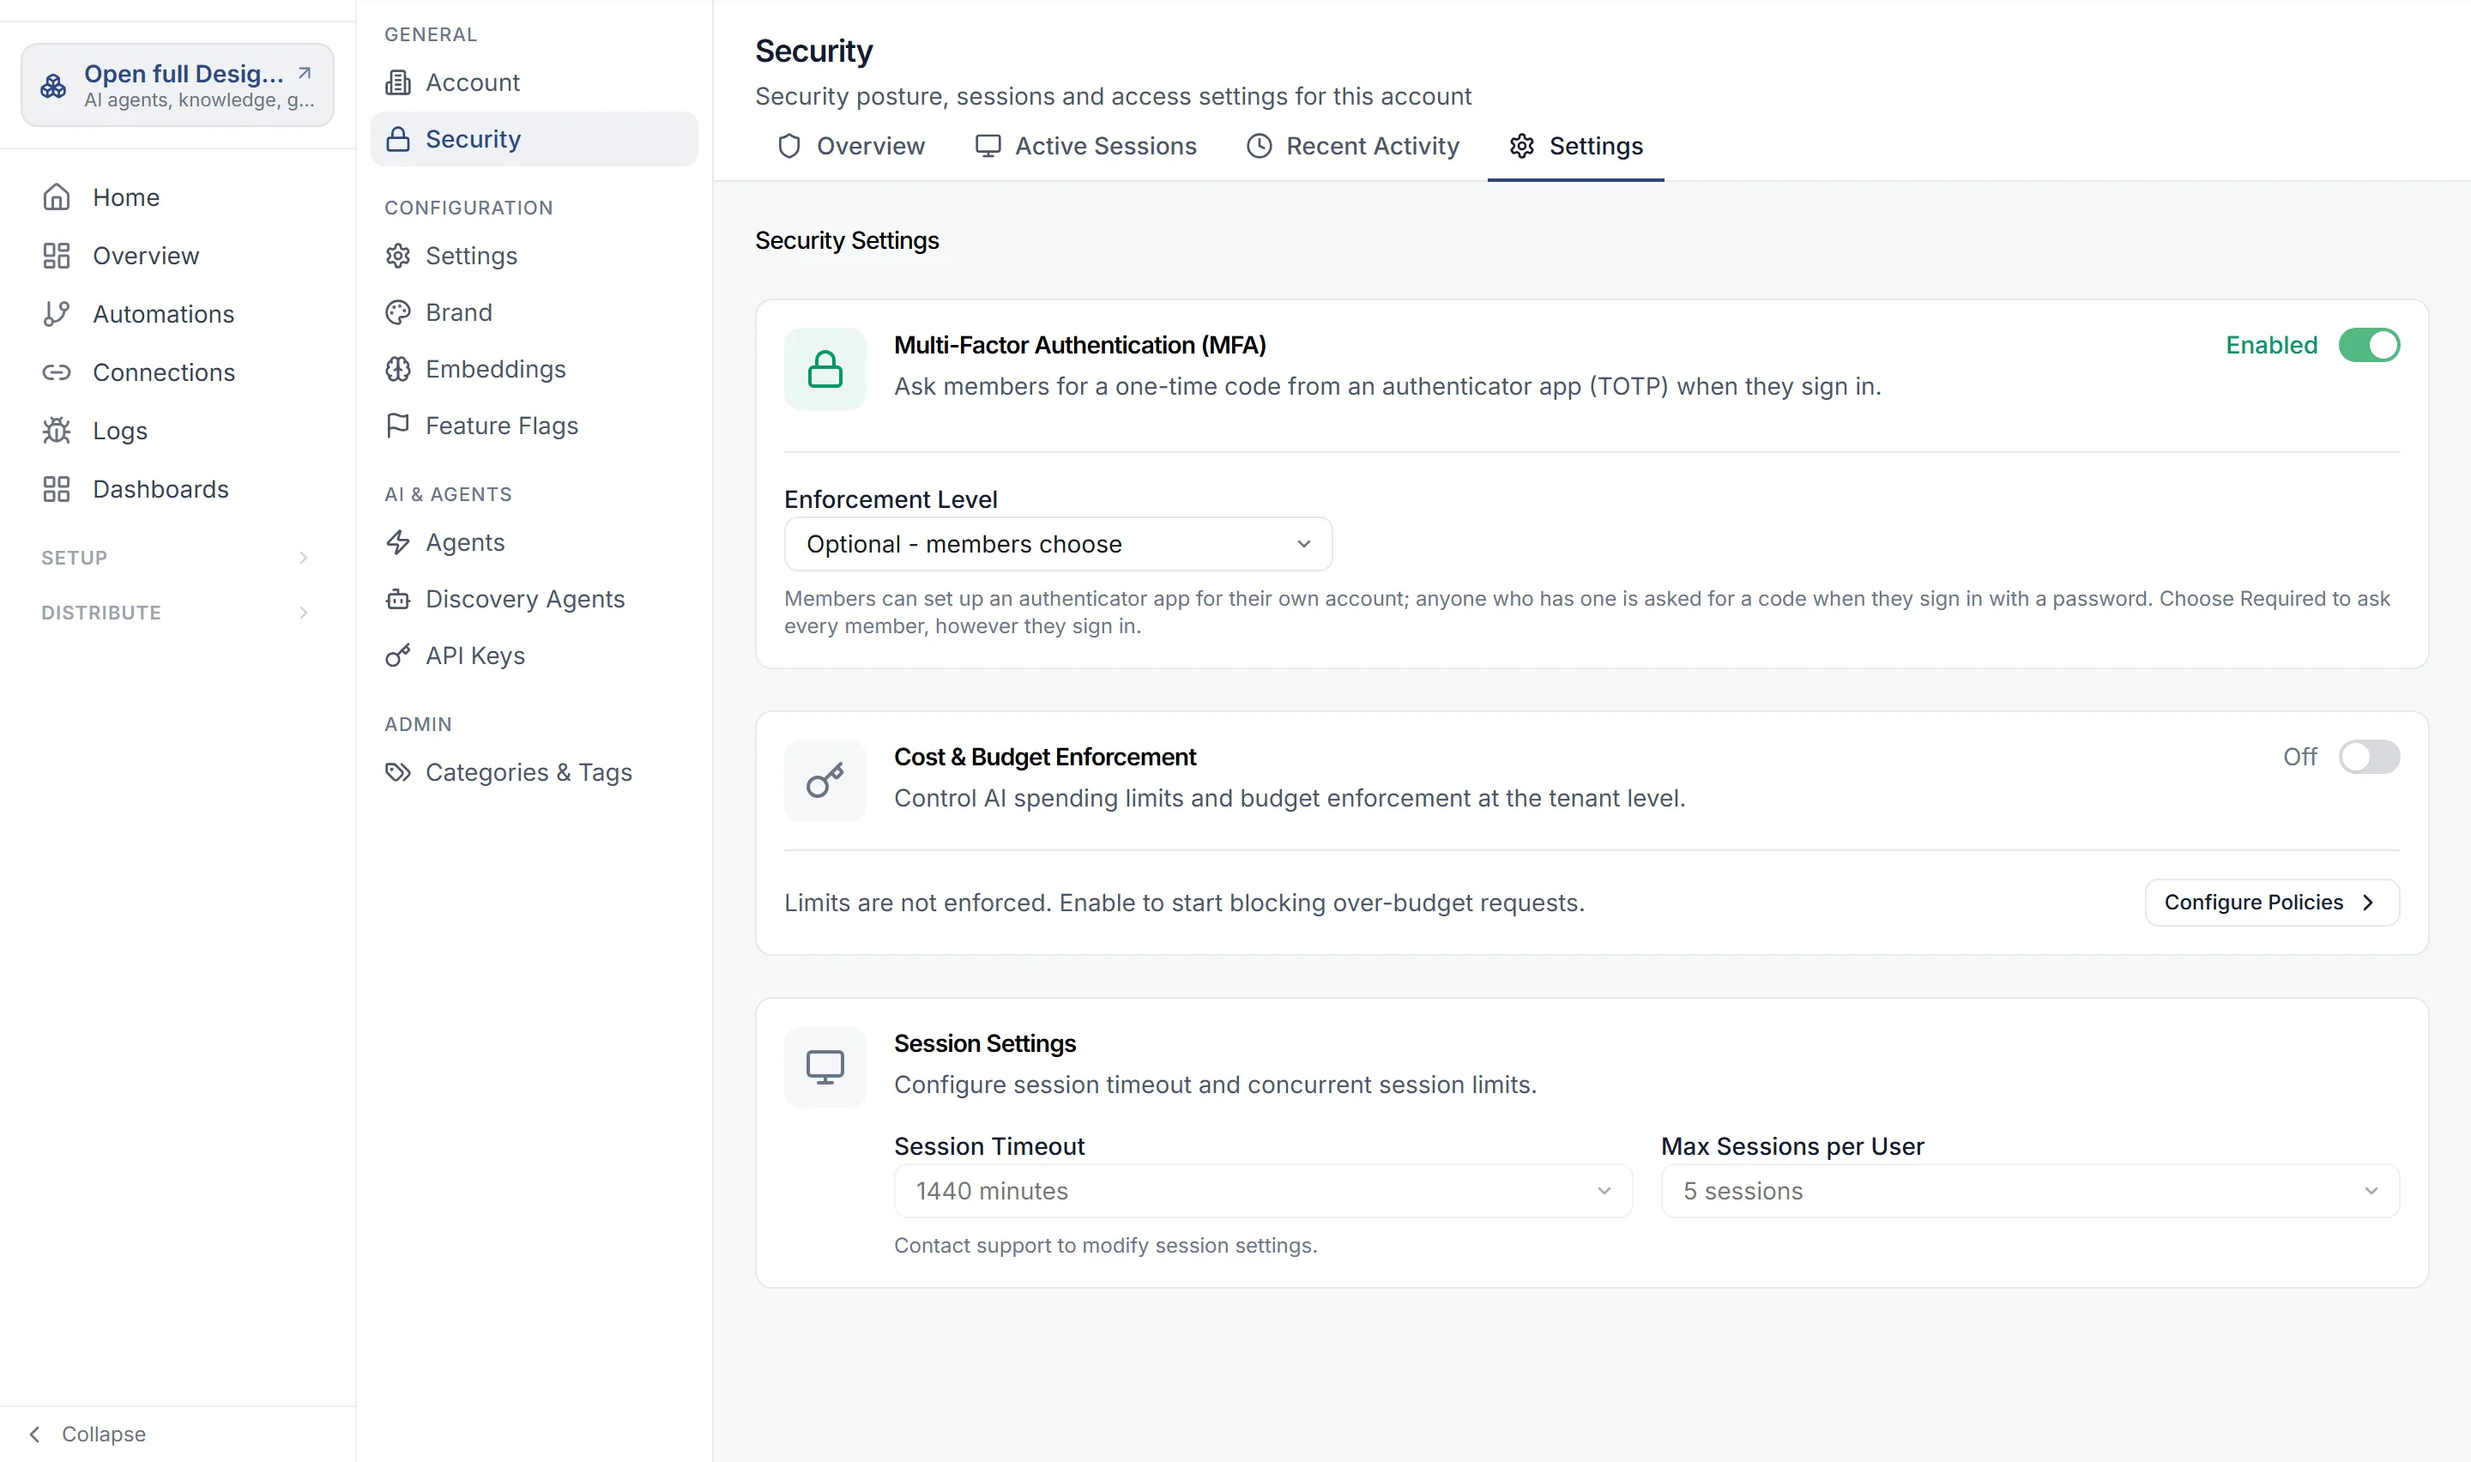
Task: Click the Session Settings monitor icon
Action: pyautogui.click(x=825, y=1067)
